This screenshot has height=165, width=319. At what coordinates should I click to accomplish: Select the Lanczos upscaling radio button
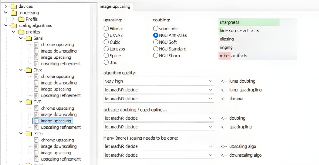pos(106,49)
